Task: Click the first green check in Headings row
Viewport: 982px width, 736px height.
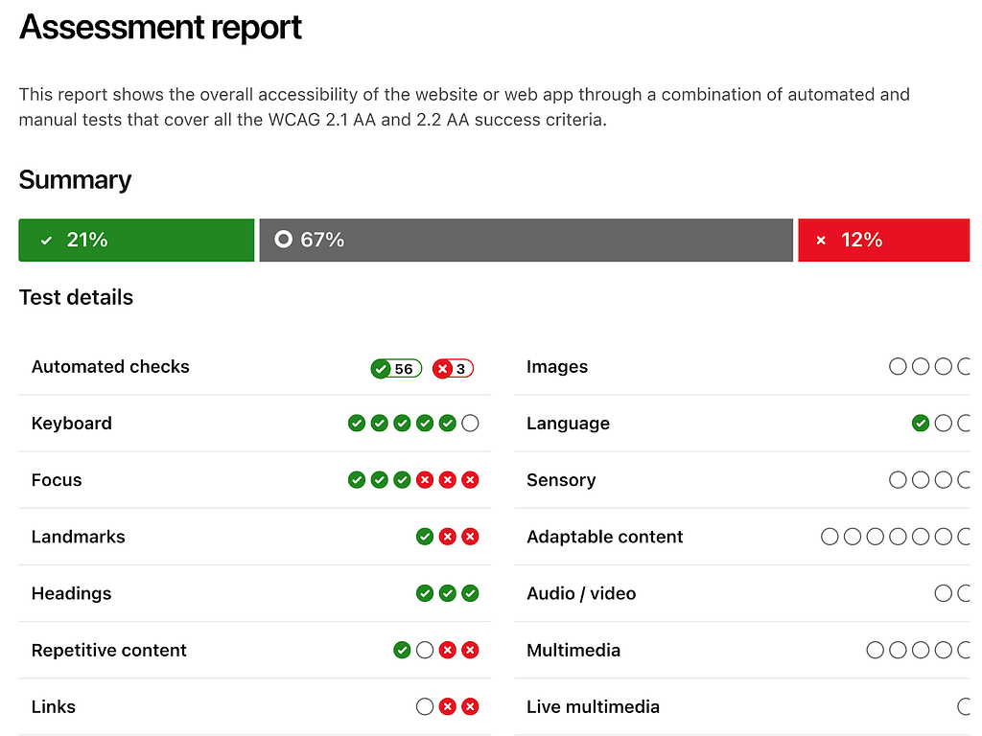Action: (425, 593)
